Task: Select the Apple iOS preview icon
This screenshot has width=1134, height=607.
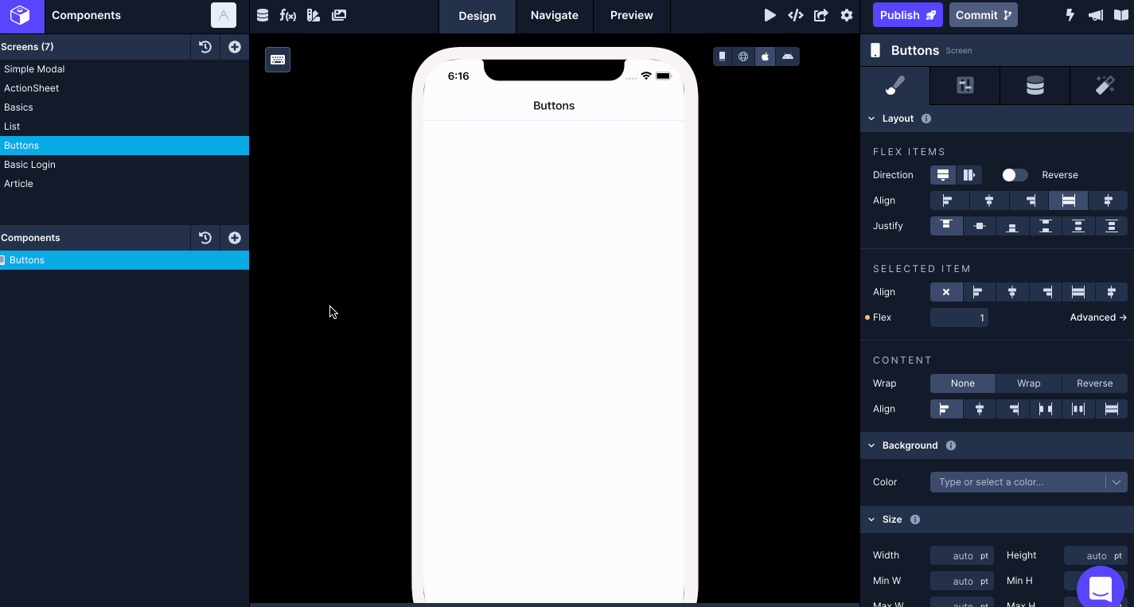Action: pos(766,56)
